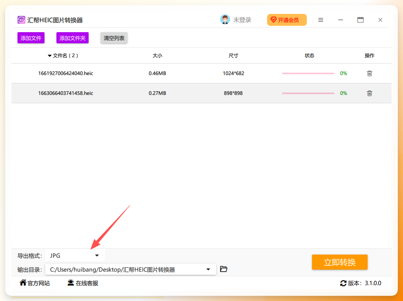Click the heart diamond icon in 开通会员

(273, 20)
